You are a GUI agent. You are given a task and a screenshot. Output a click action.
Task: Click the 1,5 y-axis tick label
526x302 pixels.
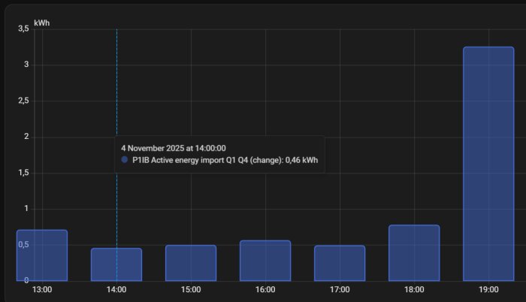(23, 173)
